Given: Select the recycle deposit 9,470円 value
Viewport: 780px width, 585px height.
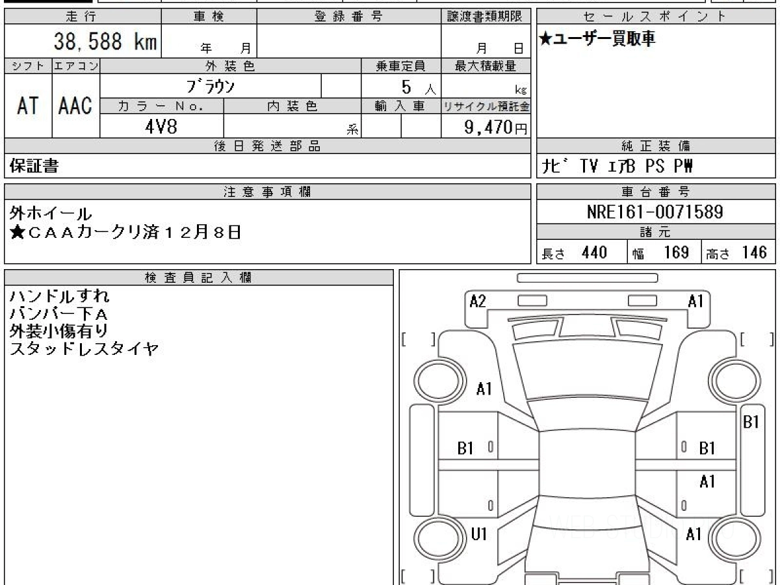Looking at the screenshot, I should pos(496,126).
